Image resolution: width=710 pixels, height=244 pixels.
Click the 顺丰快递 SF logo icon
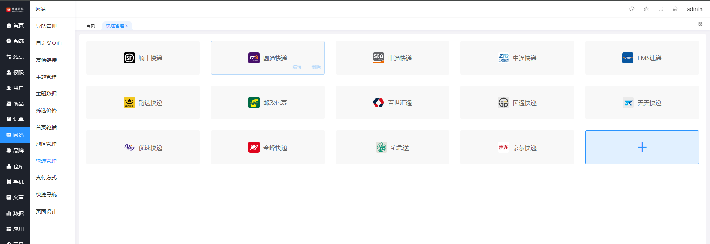(129, 58)
